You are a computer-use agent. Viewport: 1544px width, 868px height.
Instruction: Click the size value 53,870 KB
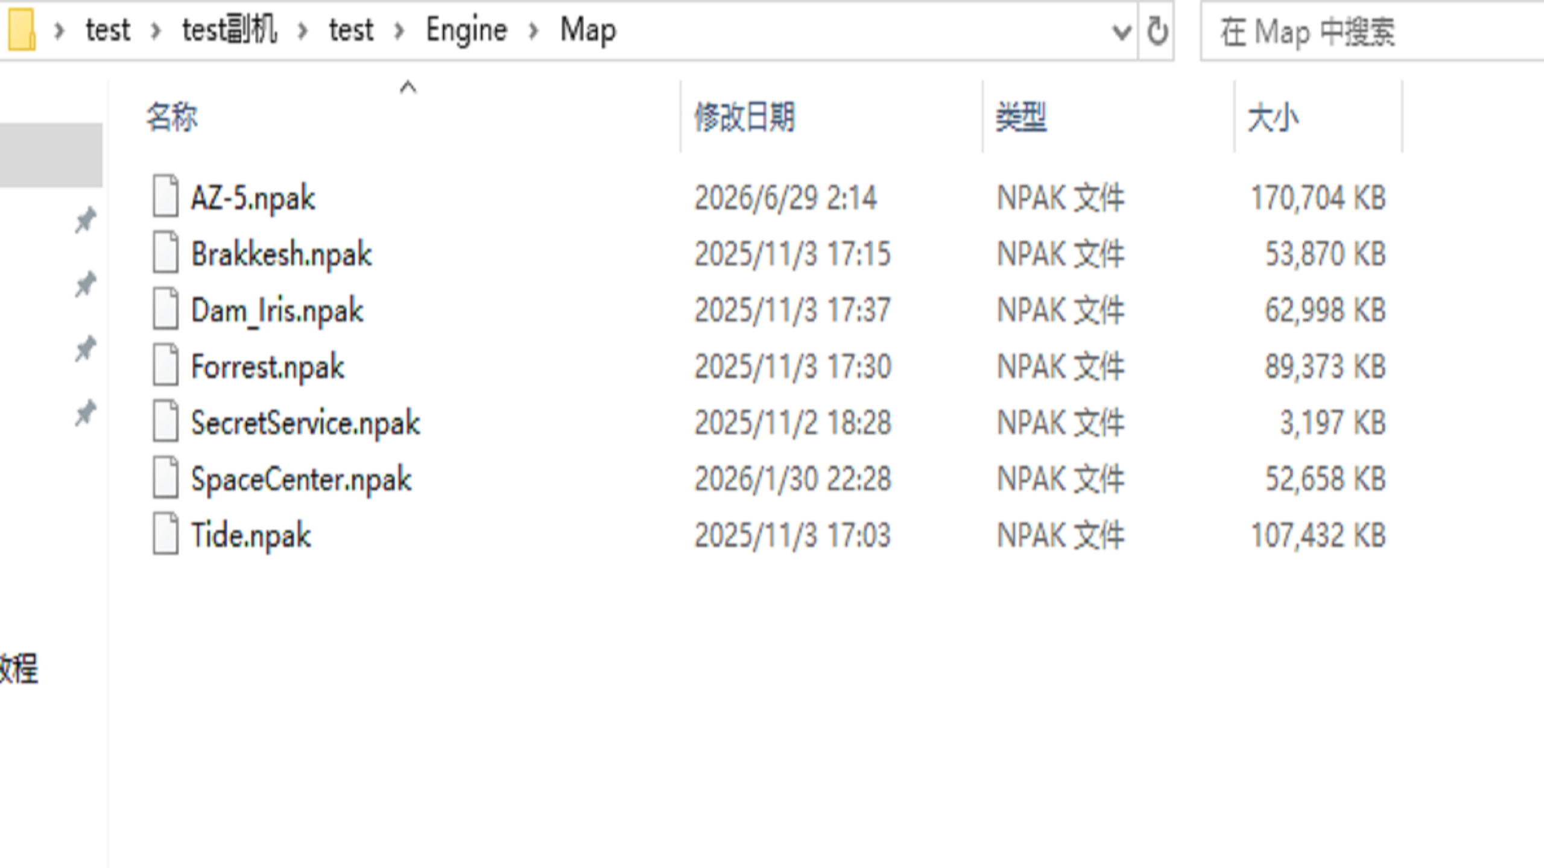(1326, 254)
